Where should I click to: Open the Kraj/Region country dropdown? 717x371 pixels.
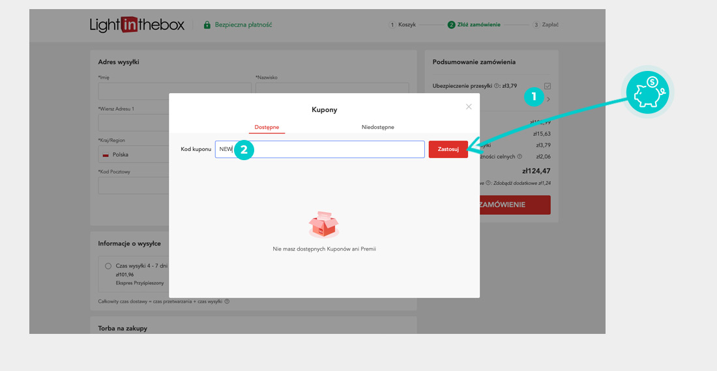click(x=134, y=155)
